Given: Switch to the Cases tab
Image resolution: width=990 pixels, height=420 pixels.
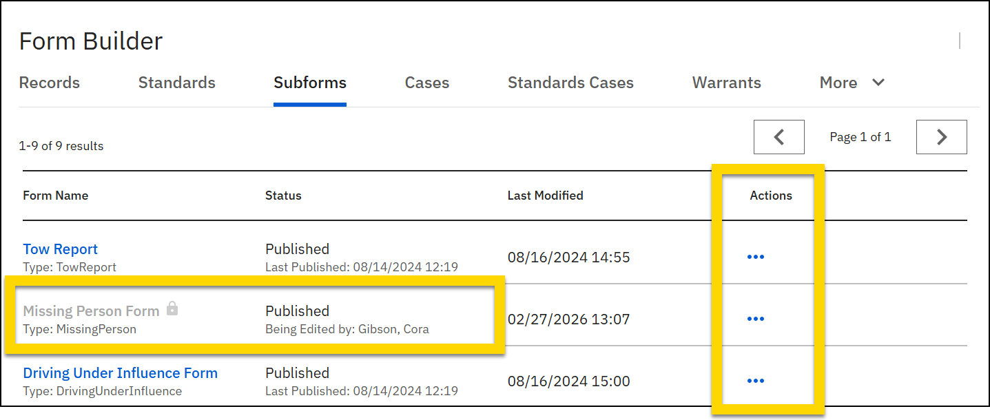Looking at the screenshot, I should pyautogui.click(x=426, y=82).
